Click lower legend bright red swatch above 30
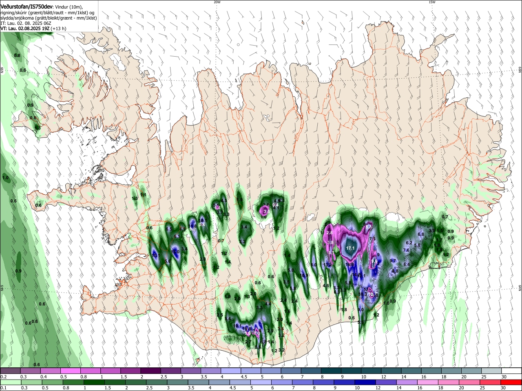The height and width of the screenshot is (391, 522). click(511, 382)
